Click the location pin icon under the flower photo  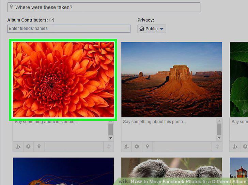tap(39, 147)
